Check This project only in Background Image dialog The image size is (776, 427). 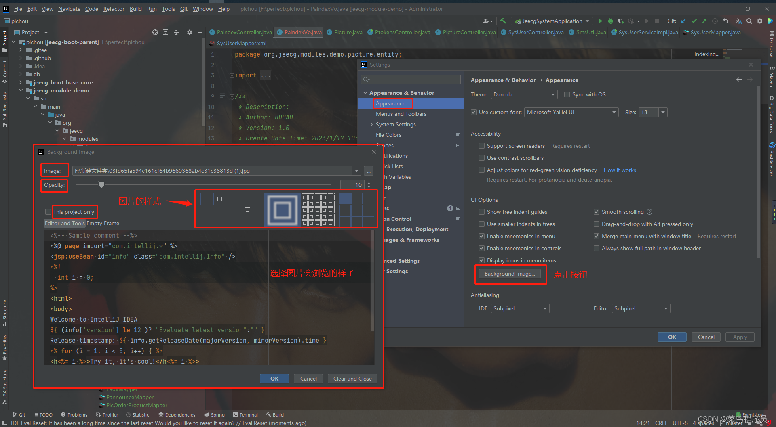[48, 211]
